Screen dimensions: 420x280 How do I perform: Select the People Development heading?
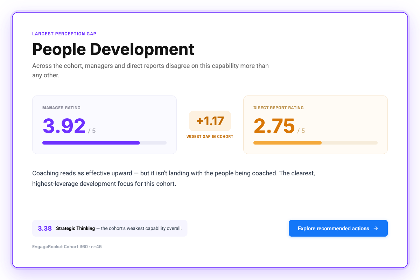tap(113, 49)
